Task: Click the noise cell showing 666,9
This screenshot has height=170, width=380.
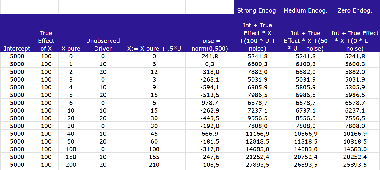Action: pyautogui.click(x=210, y=134)
